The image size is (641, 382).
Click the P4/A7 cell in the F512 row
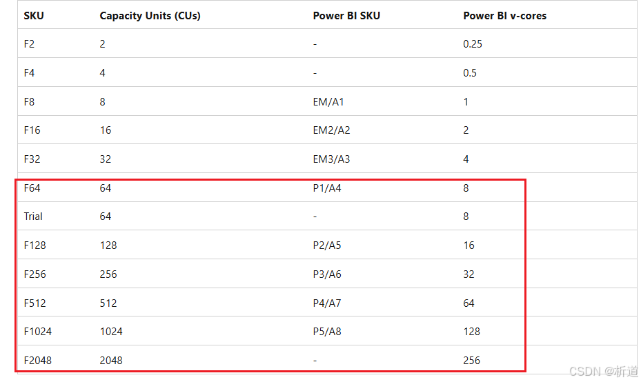tap(327, 303)
